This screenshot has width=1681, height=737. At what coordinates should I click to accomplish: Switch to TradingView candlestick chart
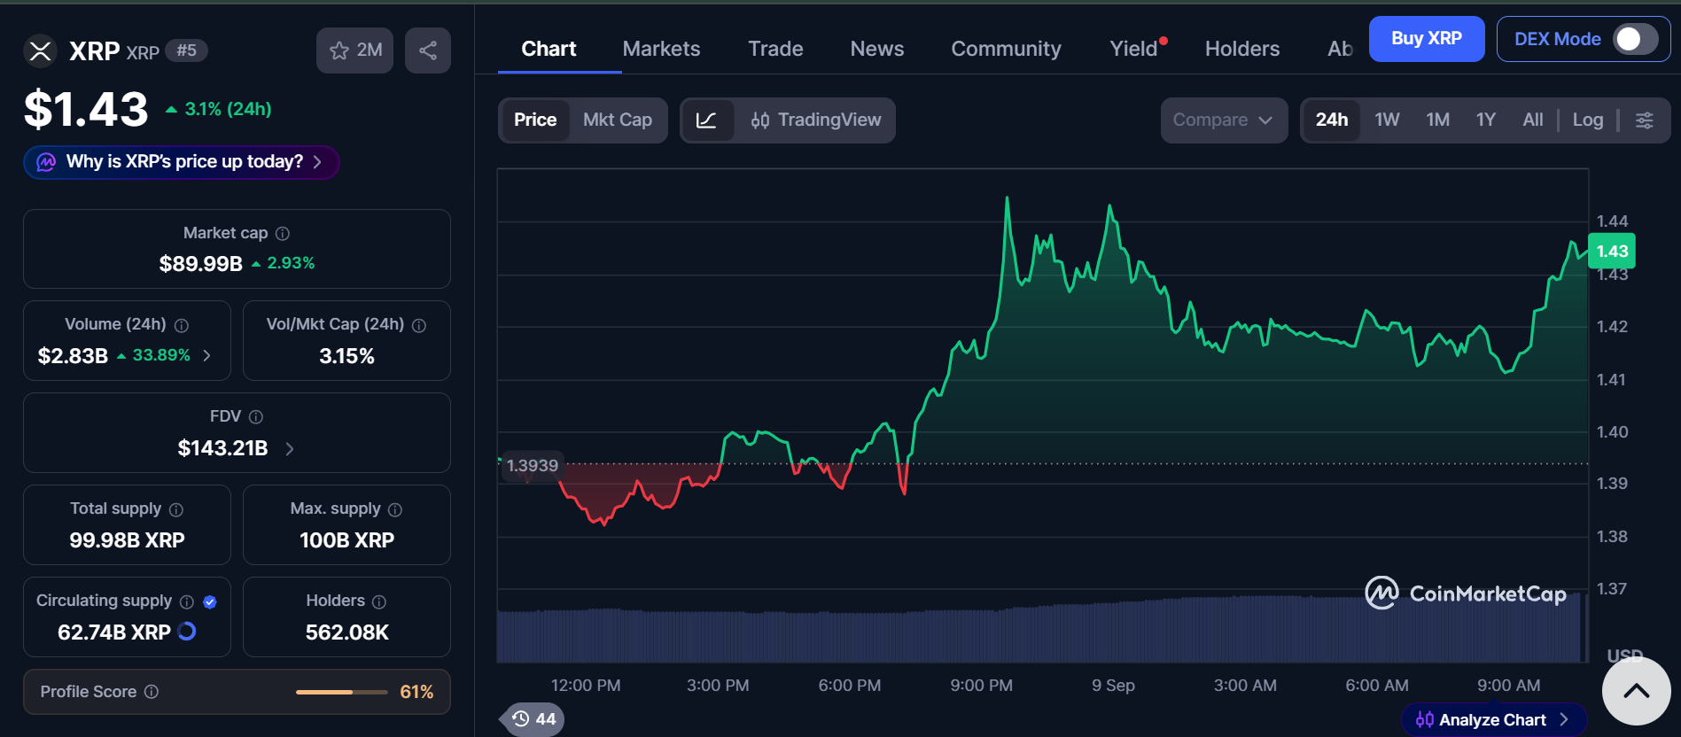point(815,120)
